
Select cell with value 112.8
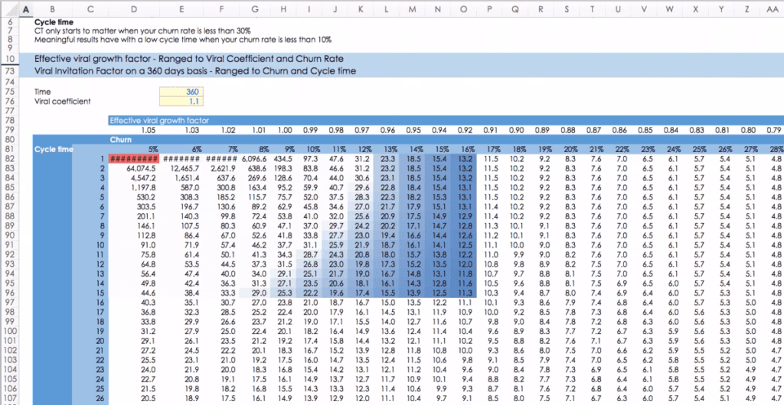coord(134,235)
